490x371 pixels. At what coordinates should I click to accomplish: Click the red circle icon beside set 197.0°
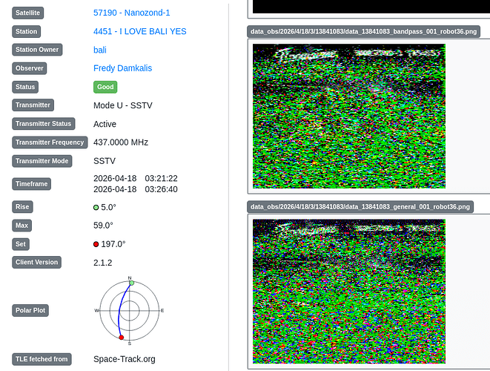coord(96,244)
